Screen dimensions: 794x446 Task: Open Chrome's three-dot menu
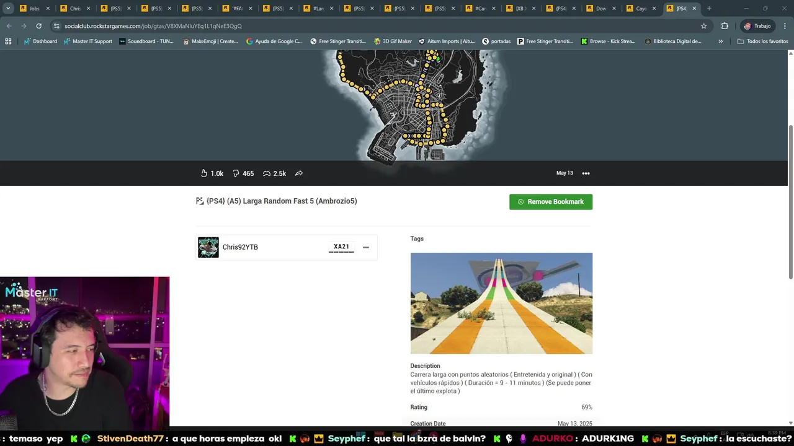tap(783, 26)
